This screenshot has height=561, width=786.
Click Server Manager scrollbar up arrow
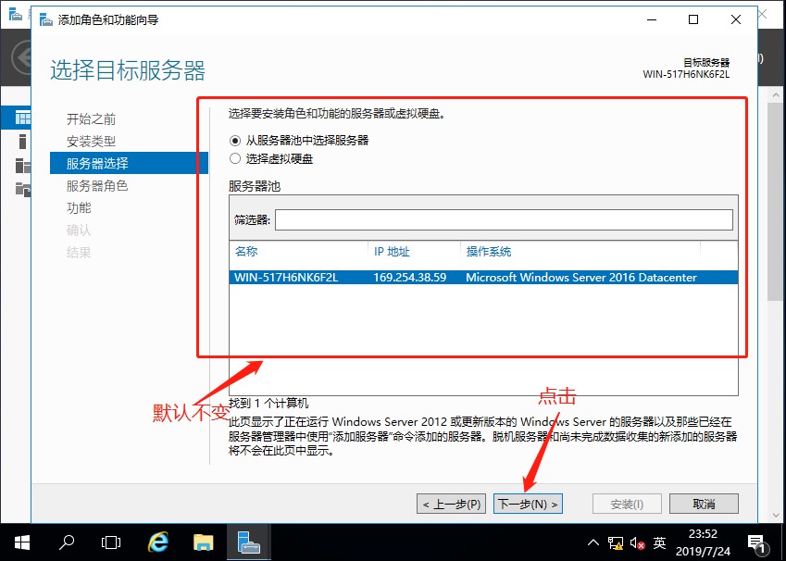777,94
